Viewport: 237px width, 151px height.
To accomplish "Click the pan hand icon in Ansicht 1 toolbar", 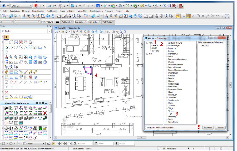I will pos(96,32).
